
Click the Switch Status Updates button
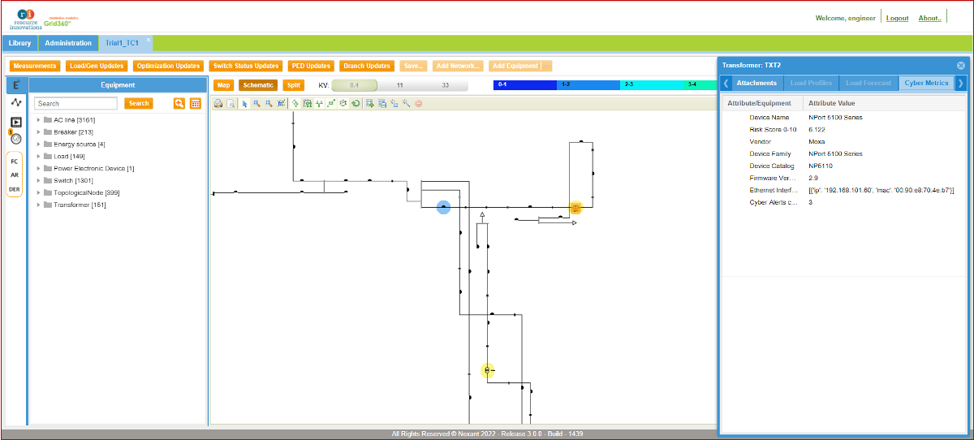tap(246, 66)
